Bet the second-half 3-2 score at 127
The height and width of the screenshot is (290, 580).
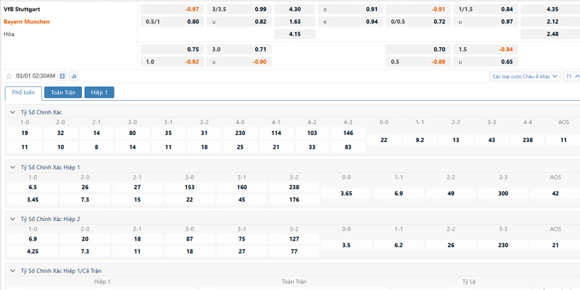click(294, 239)
